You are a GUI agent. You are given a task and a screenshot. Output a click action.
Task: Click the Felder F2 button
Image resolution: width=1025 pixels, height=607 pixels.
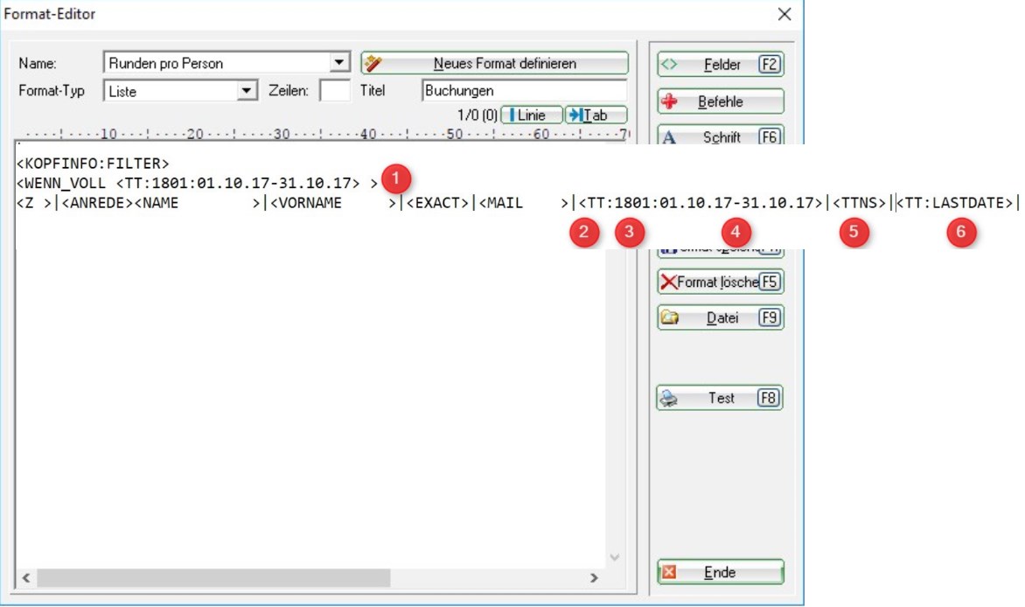coord(721,65)
